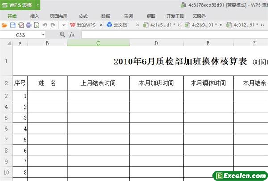The image size is (268, 181).
Task: Open the 审阅 ribbon tab
Action: tap(128, 16)
